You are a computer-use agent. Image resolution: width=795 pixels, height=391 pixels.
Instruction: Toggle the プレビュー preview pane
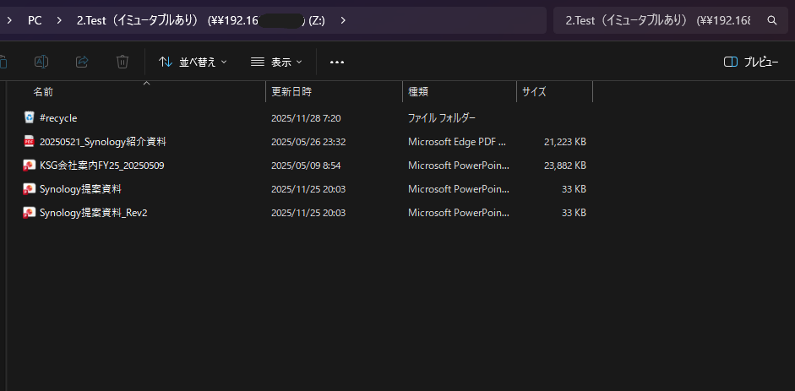pos(751,62)
